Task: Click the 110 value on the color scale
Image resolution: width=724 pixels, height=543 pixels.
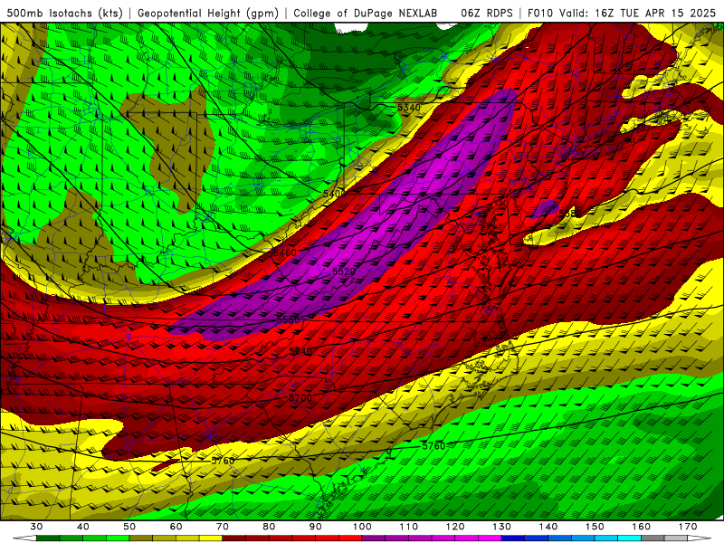Action: [409, 527]
